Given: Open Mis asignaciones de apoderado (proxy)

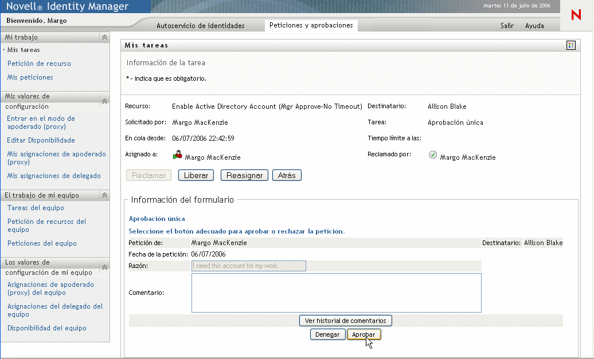Looking at the screenshot, I should pos(56,158).
